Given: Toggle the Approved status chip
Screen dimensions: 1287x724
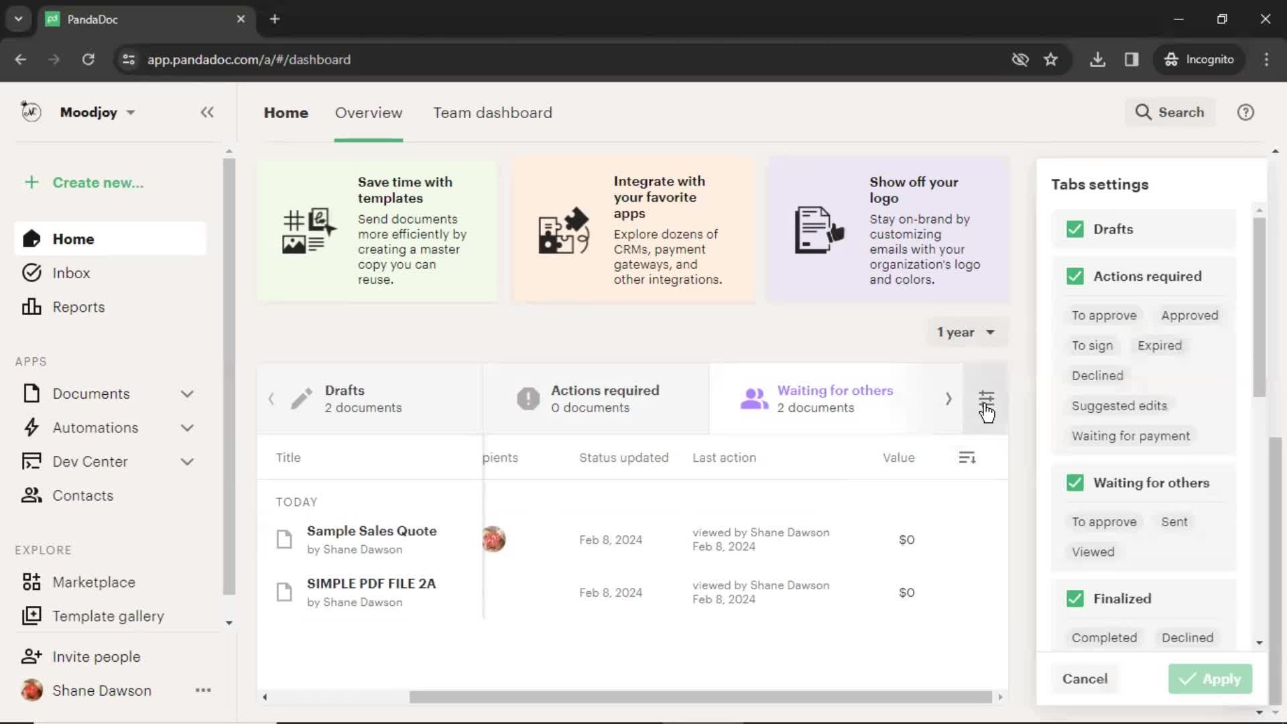Looking at the screenshot, I should tap(1190, 316).
